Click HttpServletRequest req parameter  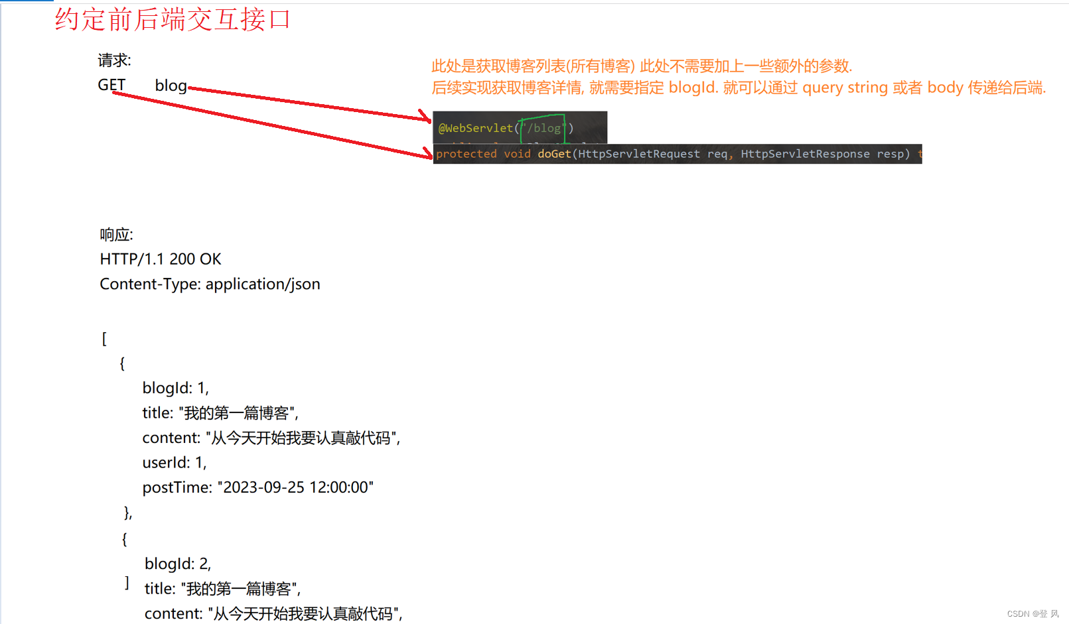(653, 154)
